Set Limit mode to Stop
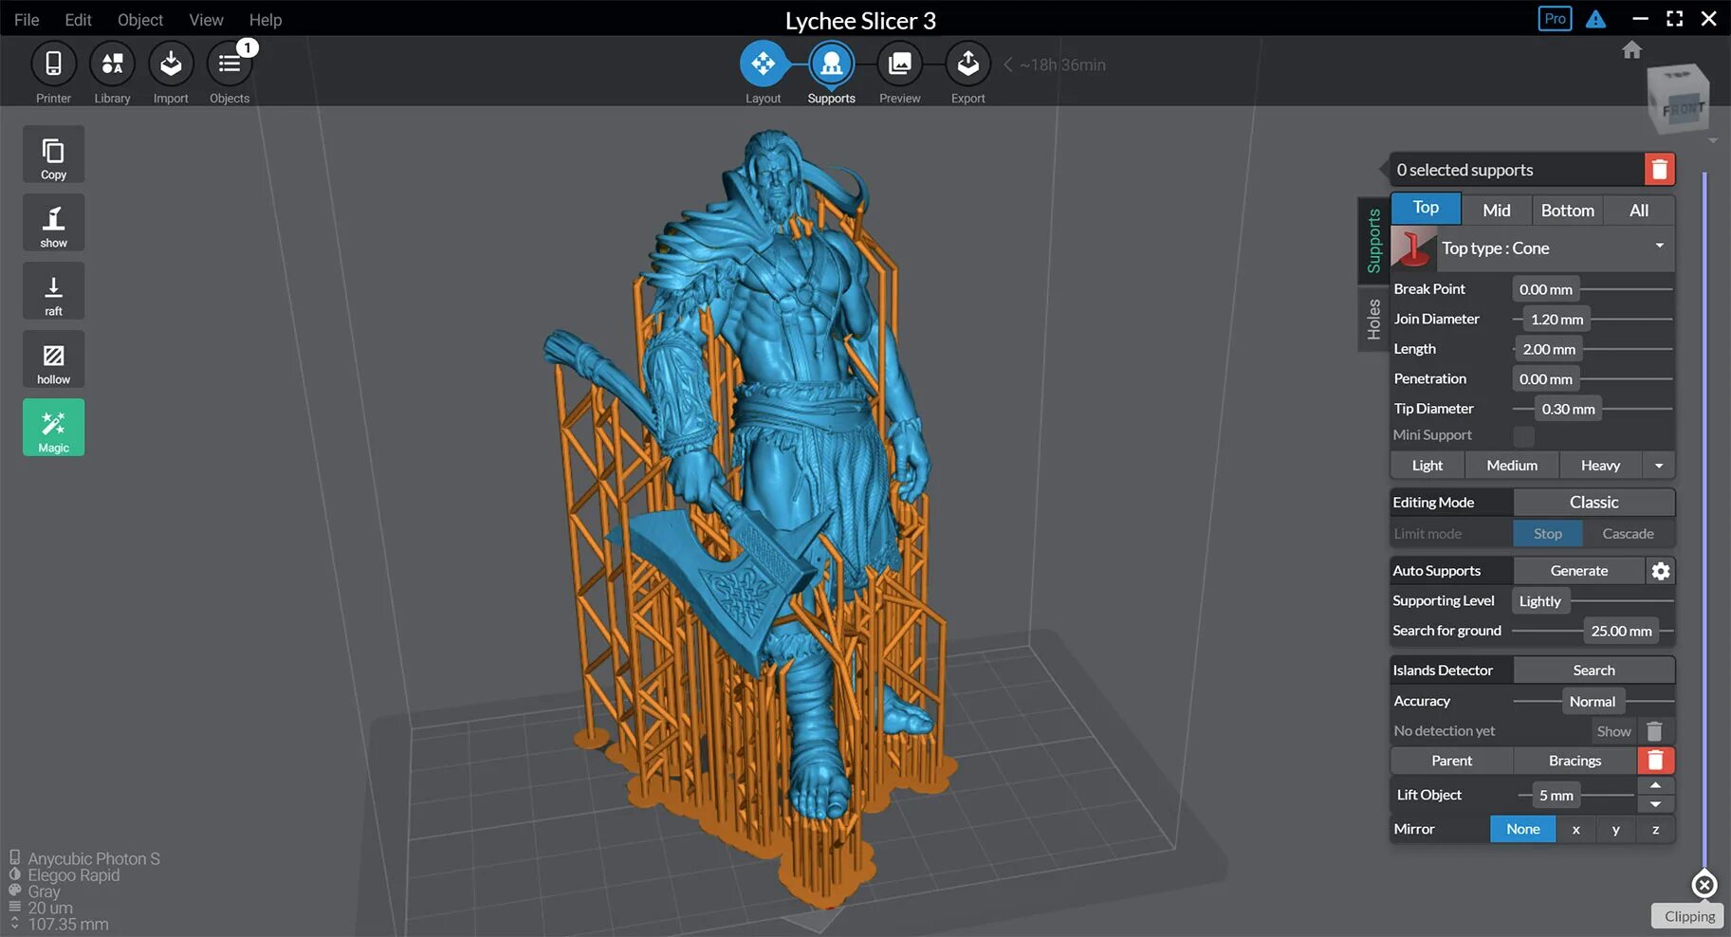1731x937 pixels. tap(1548, 534)
